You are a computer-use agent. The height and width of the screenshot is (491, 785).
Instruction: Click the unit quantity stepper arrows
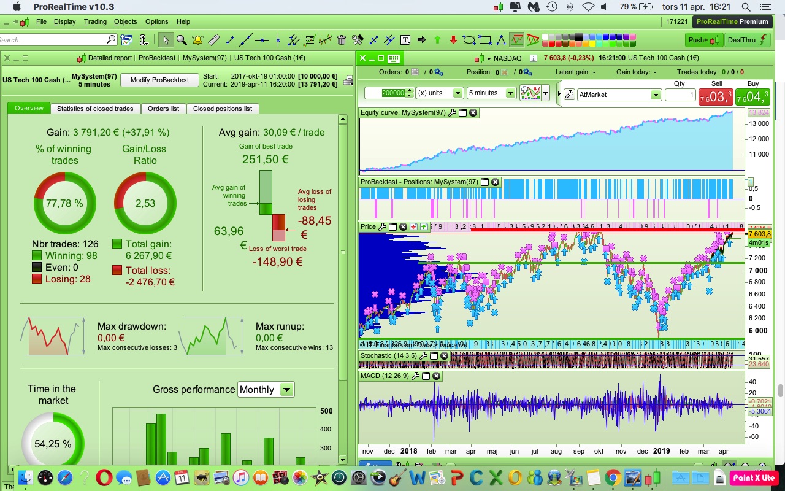point(410,93)
